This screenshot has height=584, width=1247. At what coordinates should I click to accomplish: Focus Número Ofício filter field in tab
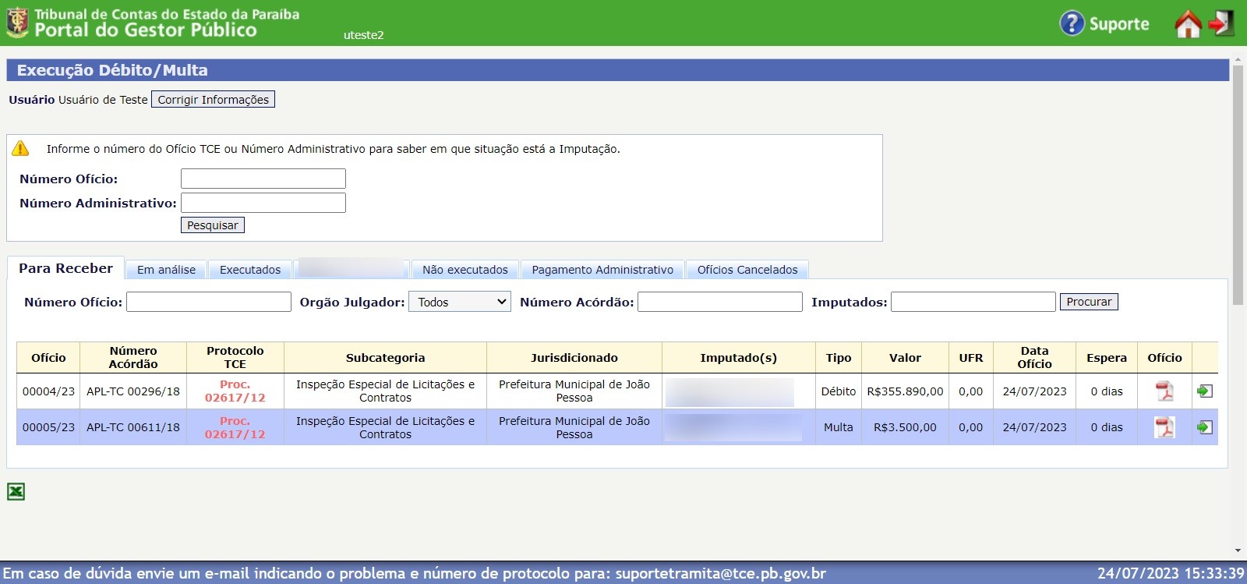[209, 302]
